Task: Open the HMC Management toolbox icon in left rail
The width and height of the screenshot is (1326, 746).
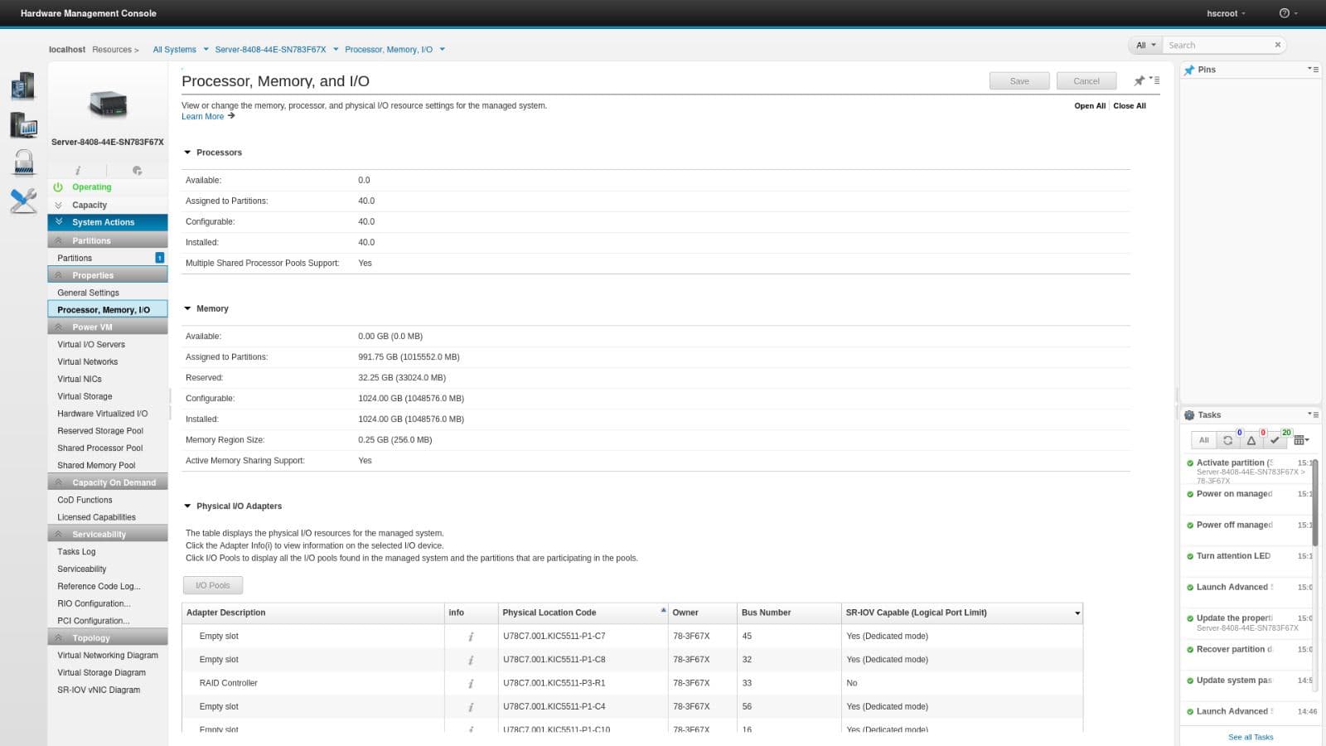Action: pos(24,124)
